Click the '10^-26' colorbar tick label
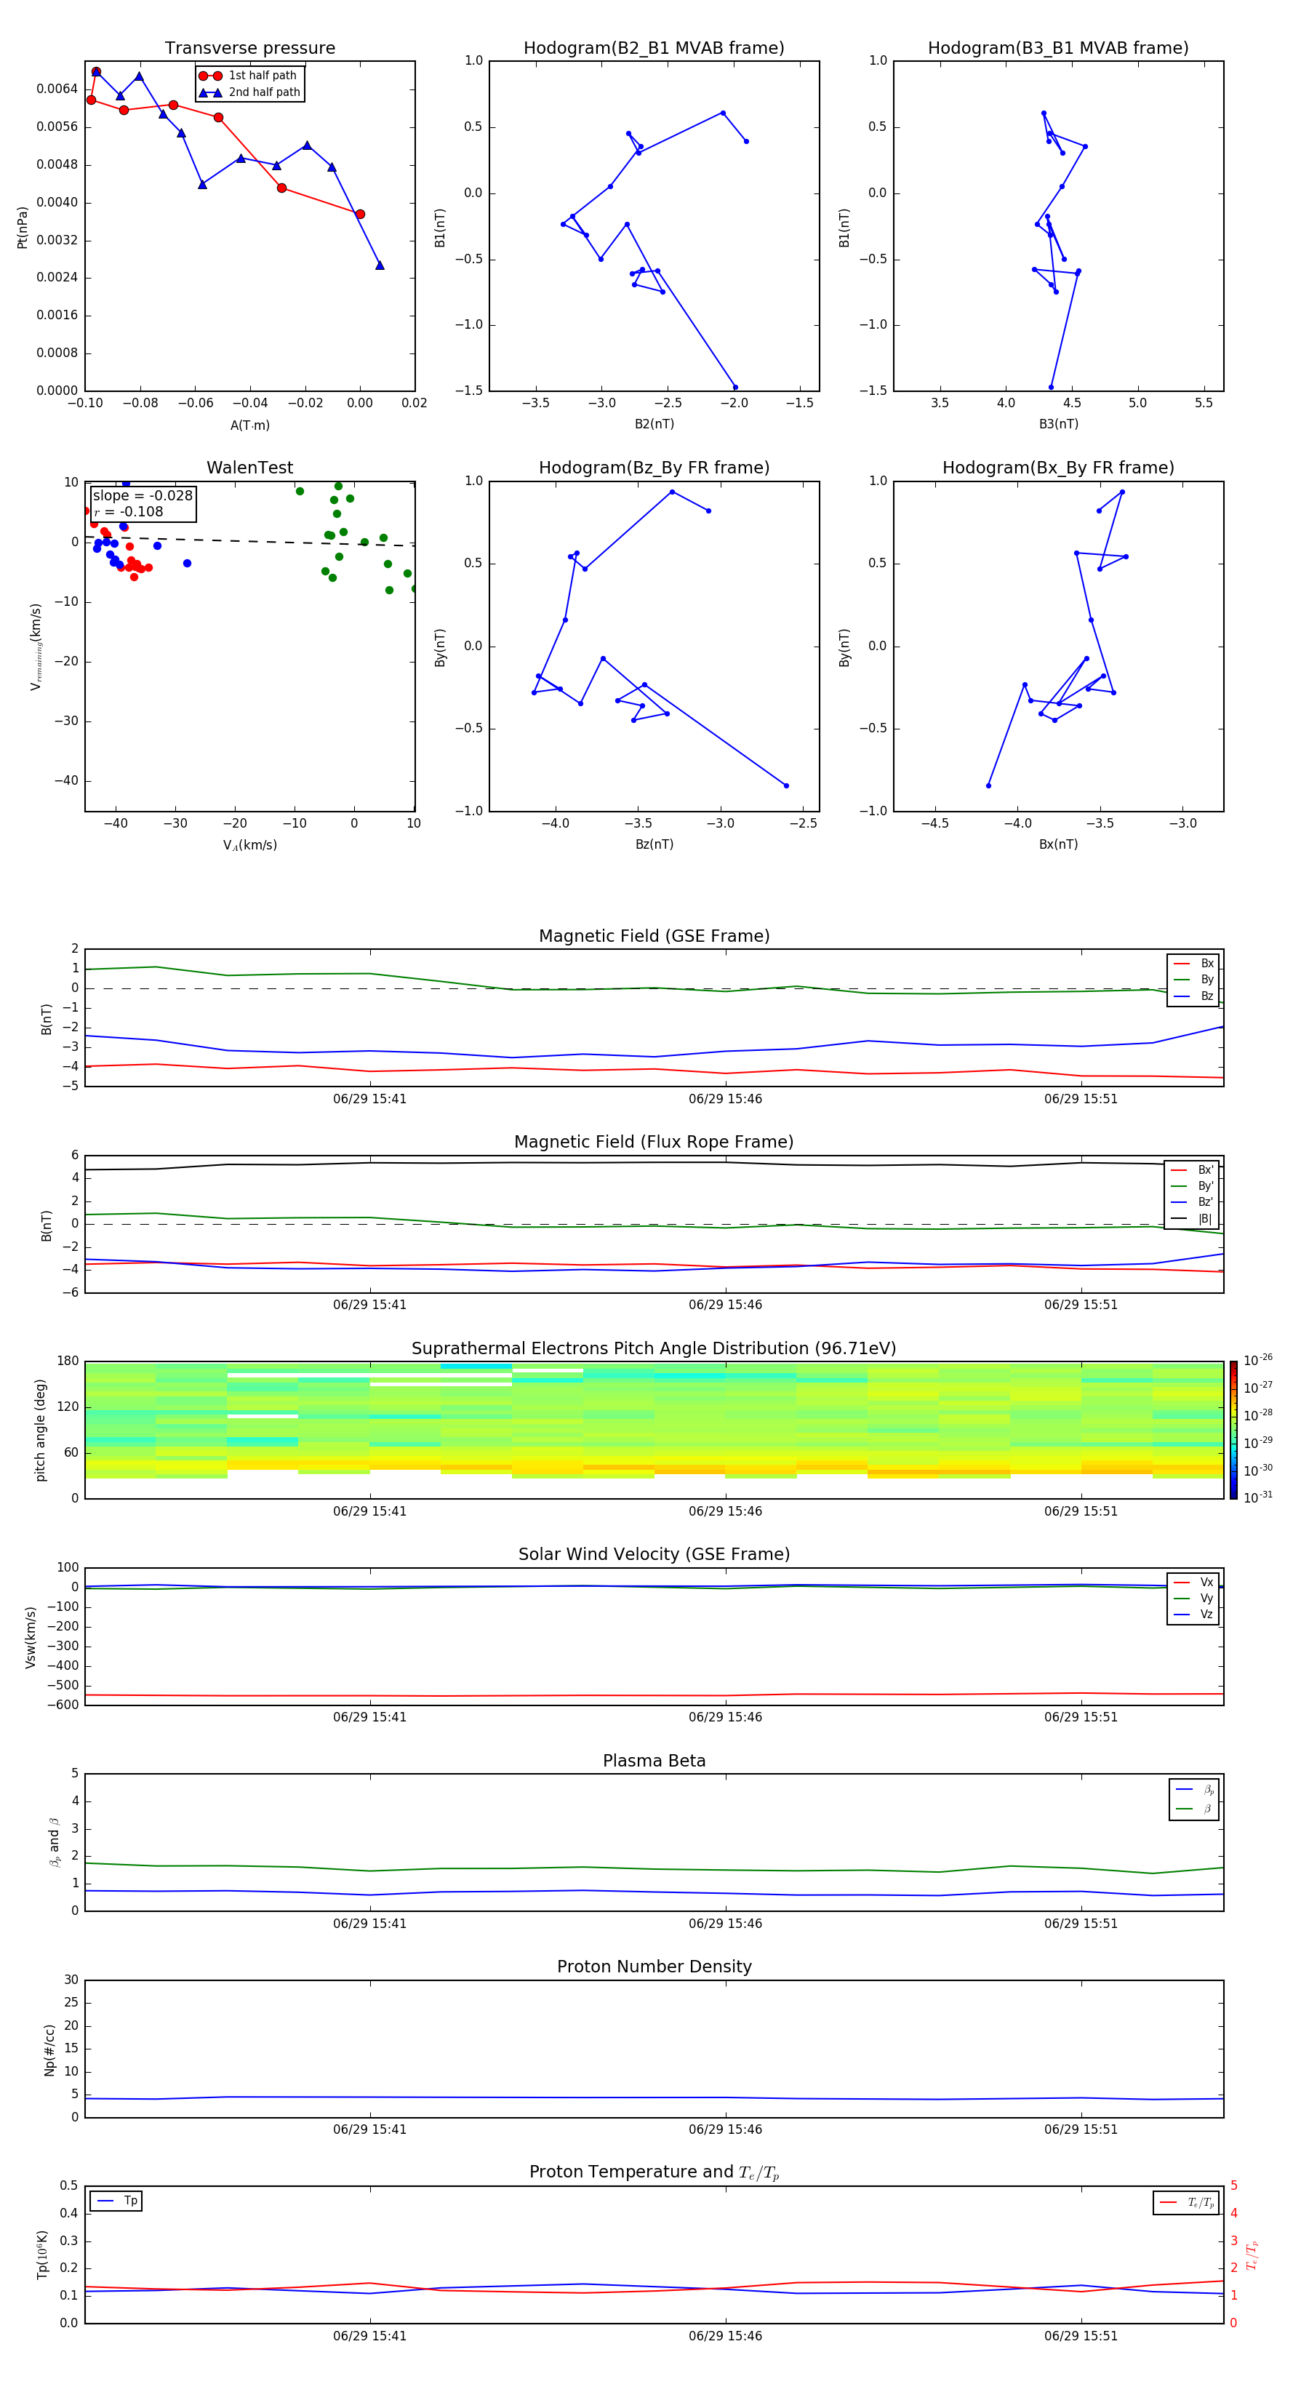Viewport: 1309px width, 2400px height. click(x=1258, y=1360)
